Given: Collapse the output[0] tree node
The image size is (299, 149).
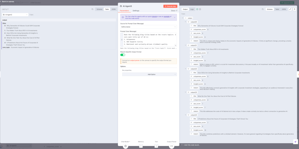Looking at the screenshot, I should tap(186, 22).
